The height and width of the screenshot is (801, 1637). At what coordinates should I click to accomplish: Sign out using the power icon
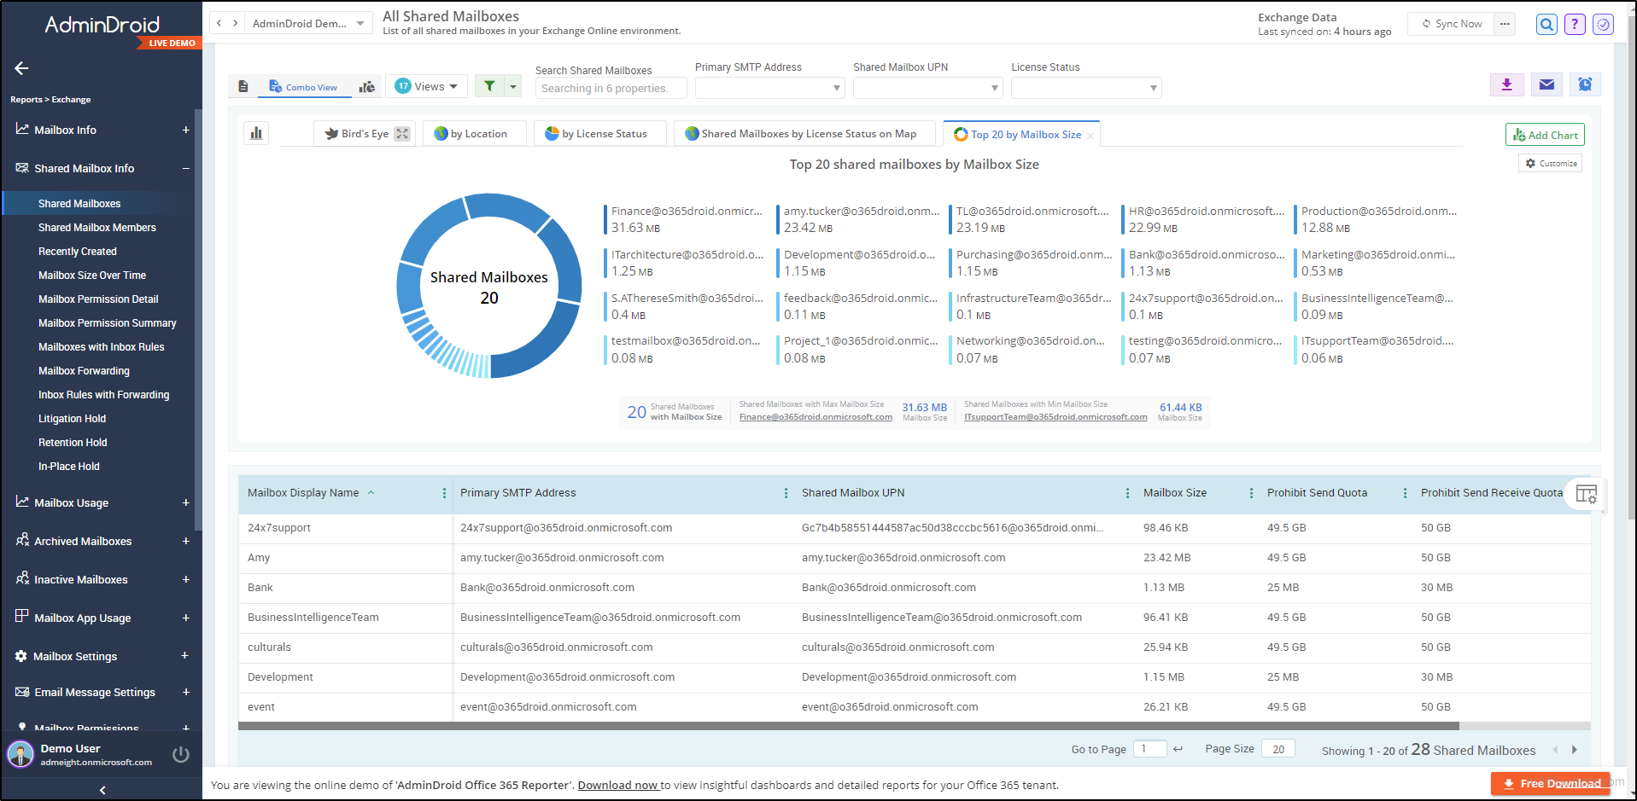click(180, 754)
